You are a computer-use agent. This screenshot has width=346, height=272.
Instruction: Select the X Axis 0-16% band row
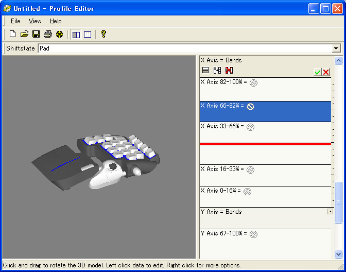(x=265, y=197)
